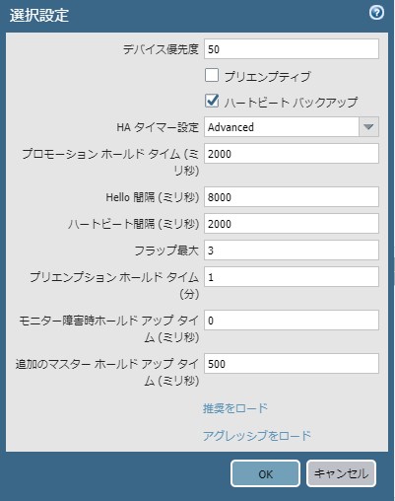Select the ハートビート間隔 input box
The image size is (395, 501).
point(292,224)
